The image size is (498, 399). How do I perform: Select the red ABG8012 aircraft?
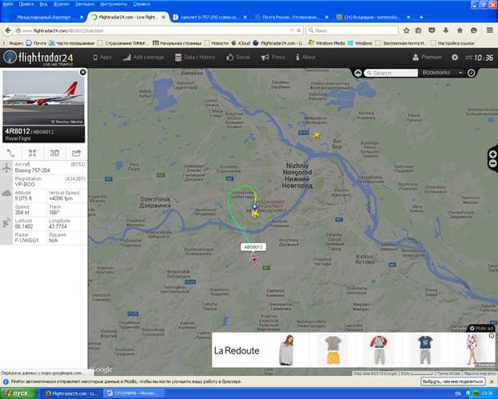[253, 259]
